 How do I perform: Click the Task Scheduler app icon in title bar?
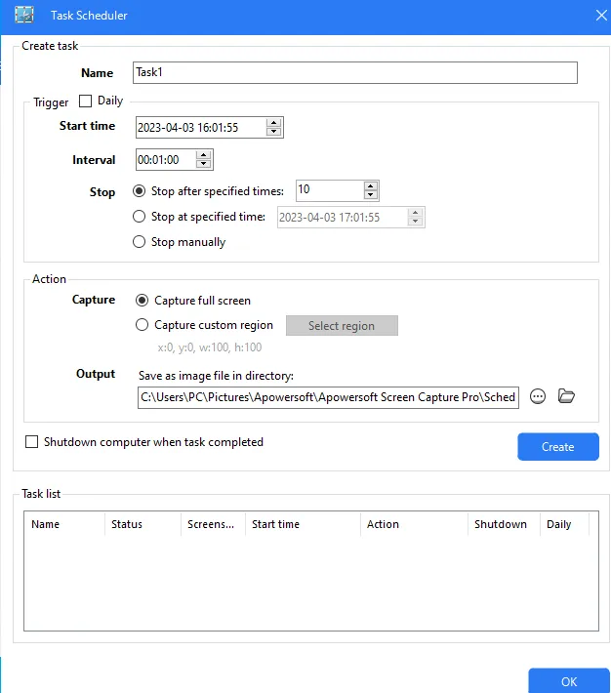tap(23, 15)
